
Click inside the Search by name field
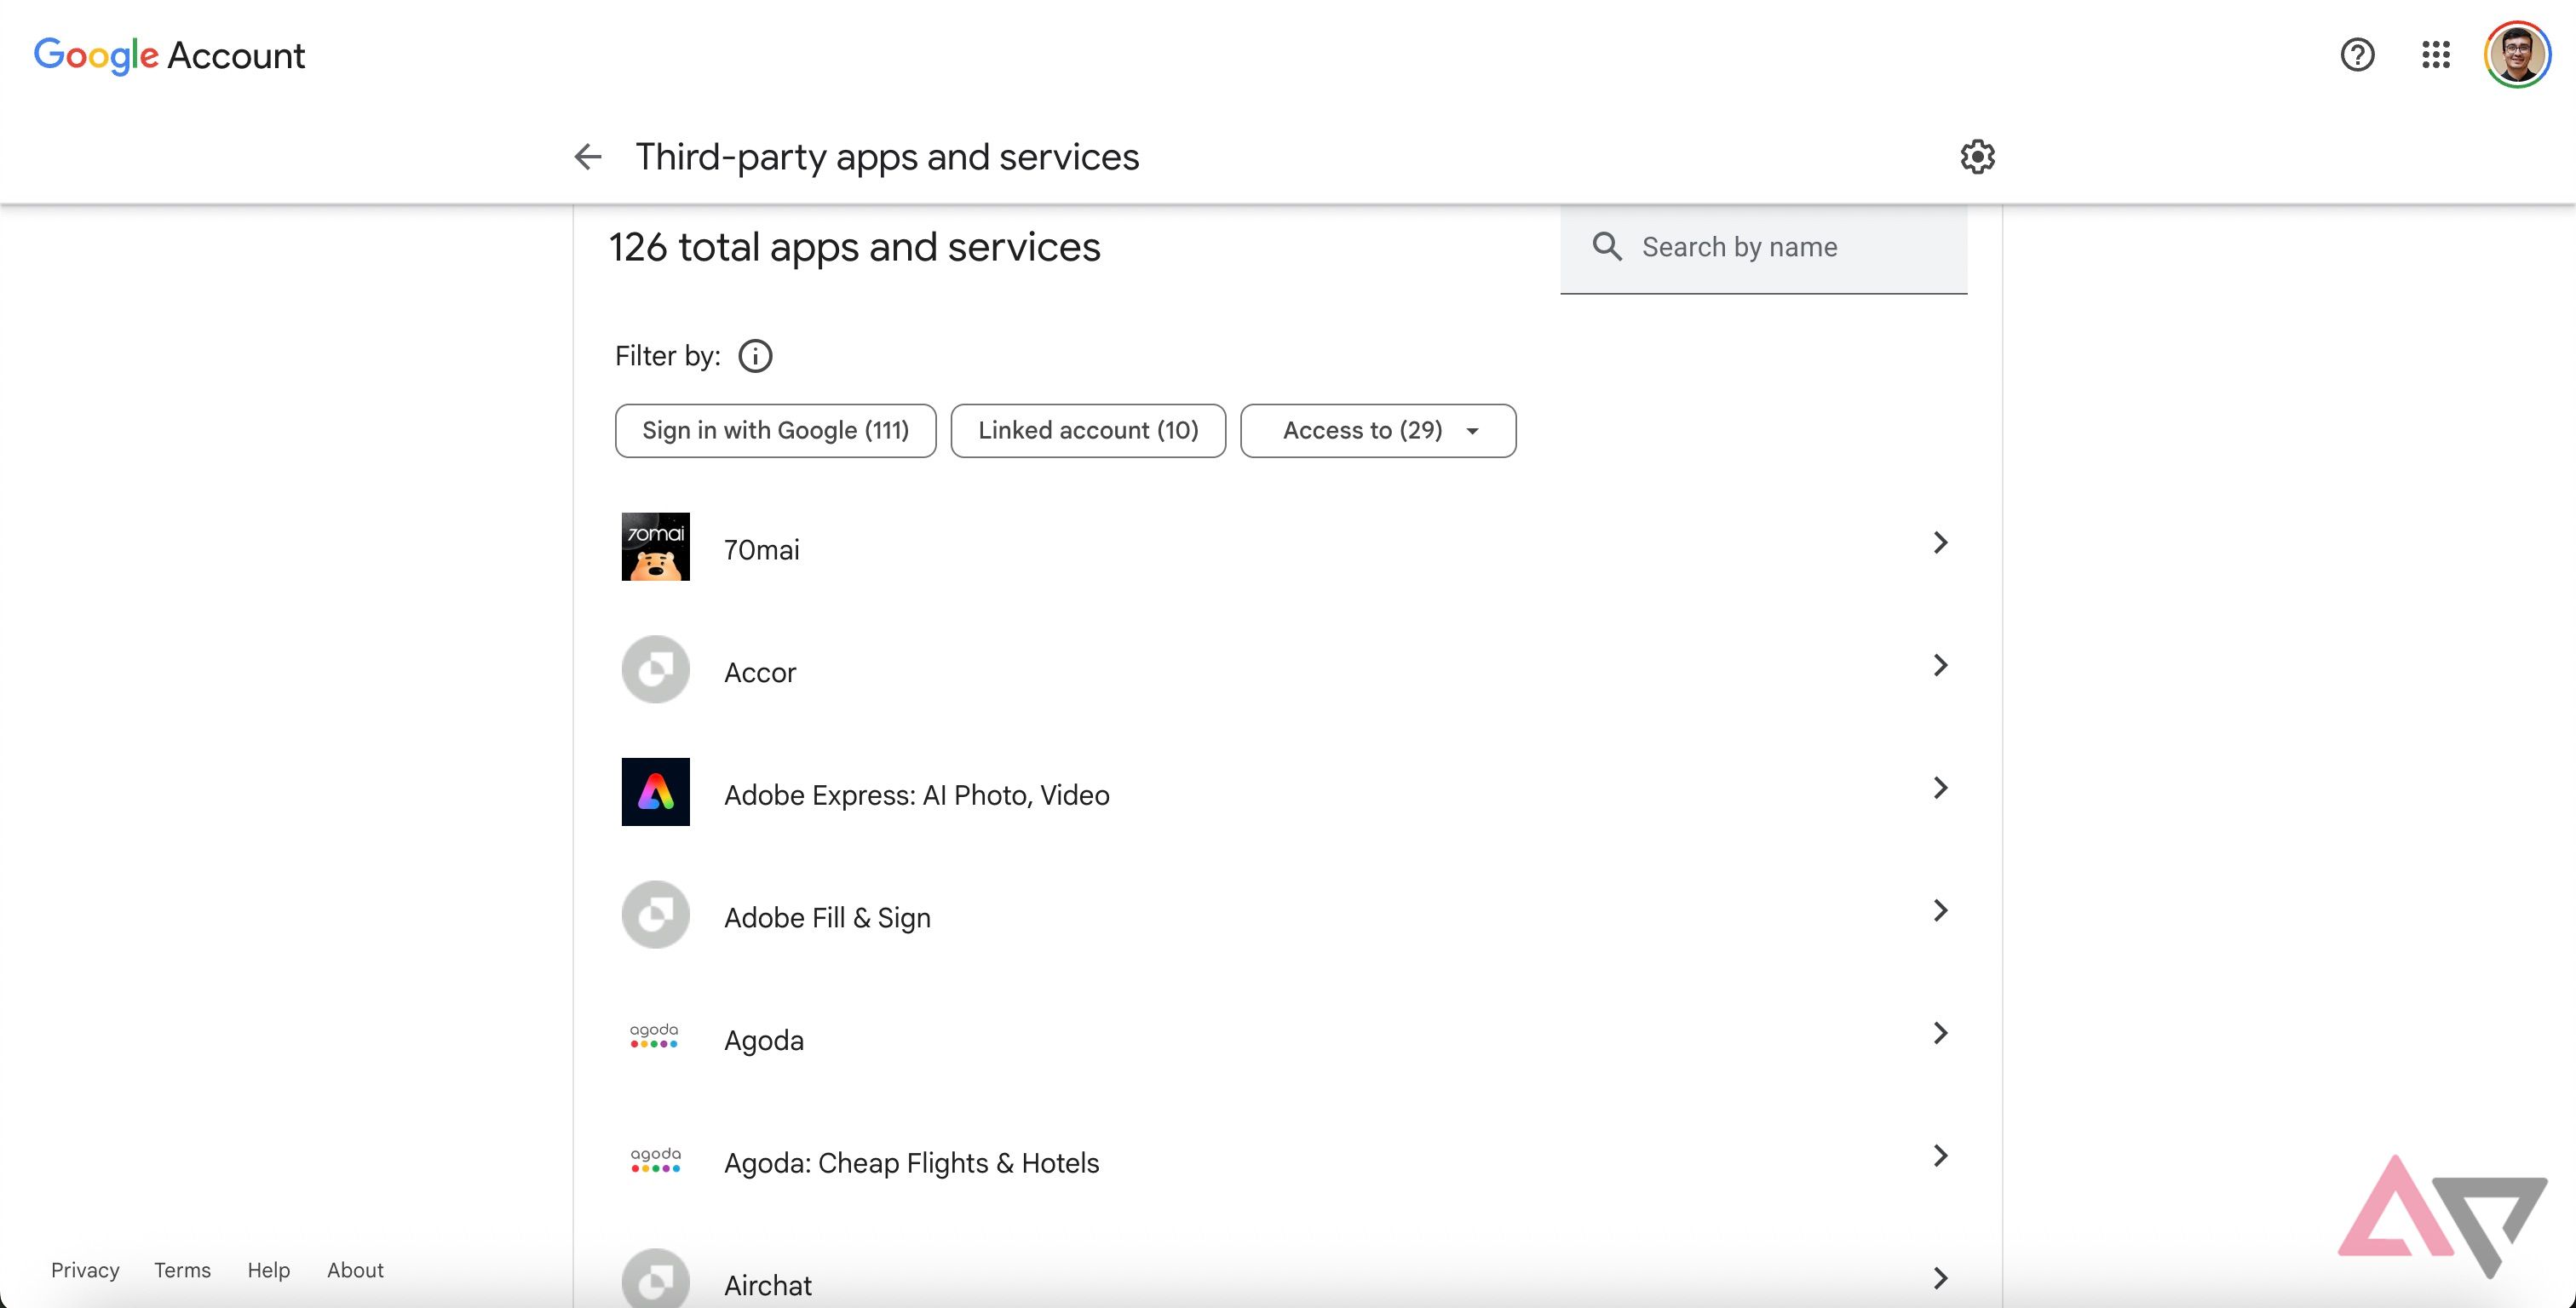[x=1760, y=246]
